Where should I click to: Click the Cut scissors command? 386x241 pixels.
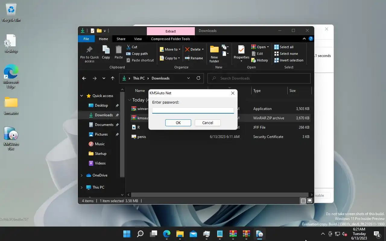pyautogui.click(x=132, y=47)
